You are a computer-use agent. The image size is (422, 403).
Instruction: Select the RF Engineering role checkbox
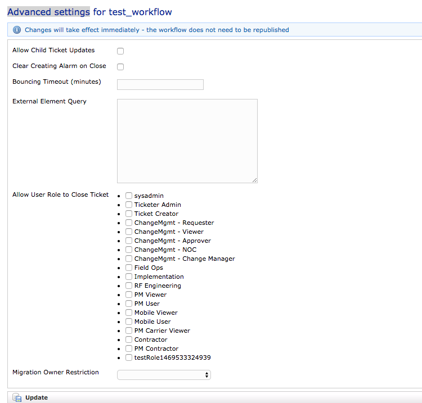pos(129,286)
